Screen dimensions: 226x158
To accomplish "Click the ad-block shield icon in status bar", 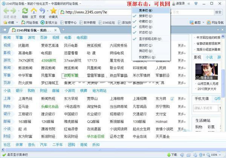I will tap(200, 155).
